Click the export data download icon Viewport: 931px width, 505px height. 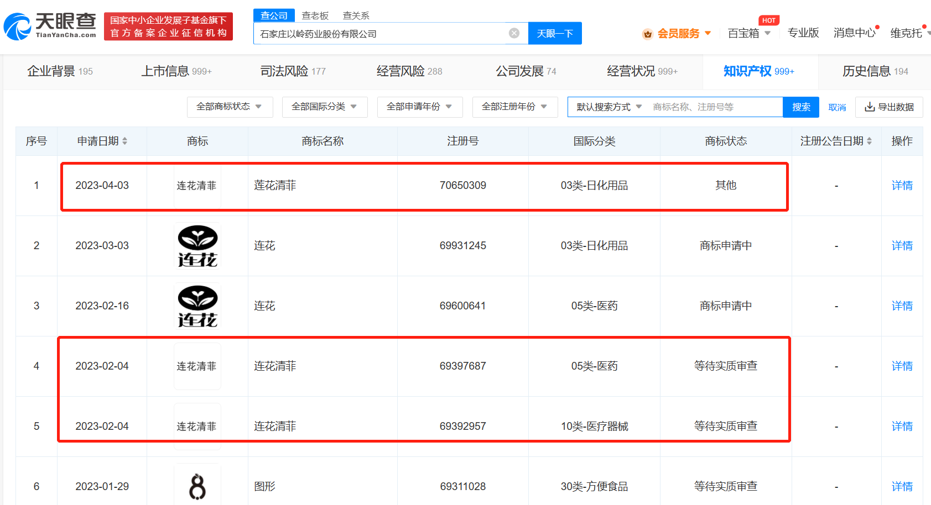click(x=870, y=107)
